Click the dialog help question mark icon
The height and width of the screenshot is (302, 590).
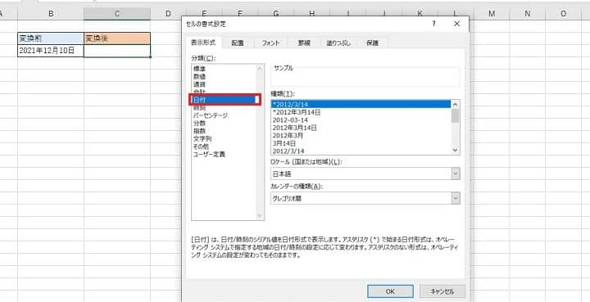point(433,24)
